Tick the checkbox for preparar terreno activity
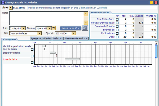The height and width of the screenshot is (106, 159). [32, 56]
